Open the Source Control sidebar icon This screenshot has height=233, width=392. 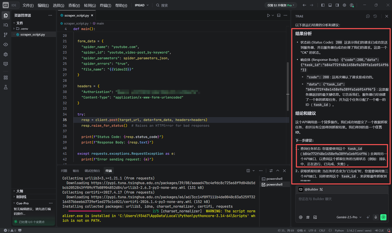6,35
